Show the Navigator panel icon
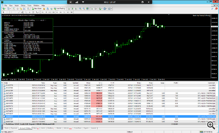 coord(21,9)
